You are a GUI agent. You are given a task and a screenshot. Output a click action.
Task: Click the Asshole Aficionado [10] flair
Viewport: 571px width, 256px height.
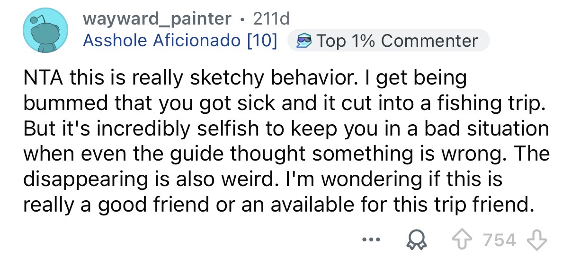(x=180, y=41)
